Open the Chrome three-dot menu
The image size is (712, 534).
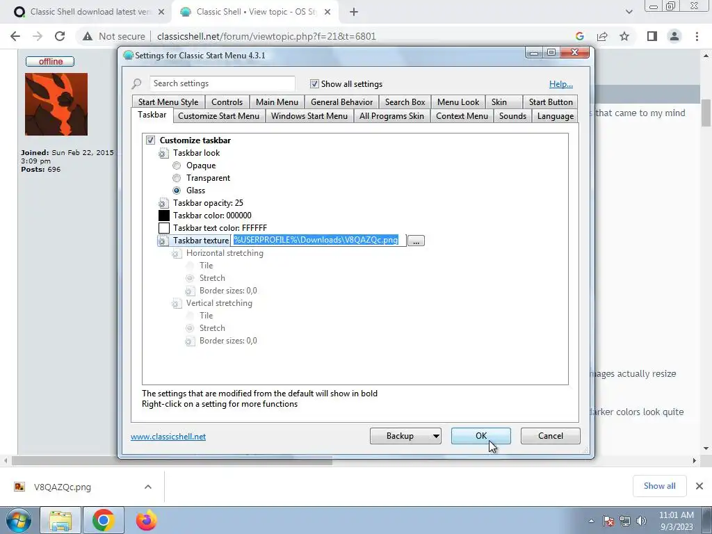point(697,36)
